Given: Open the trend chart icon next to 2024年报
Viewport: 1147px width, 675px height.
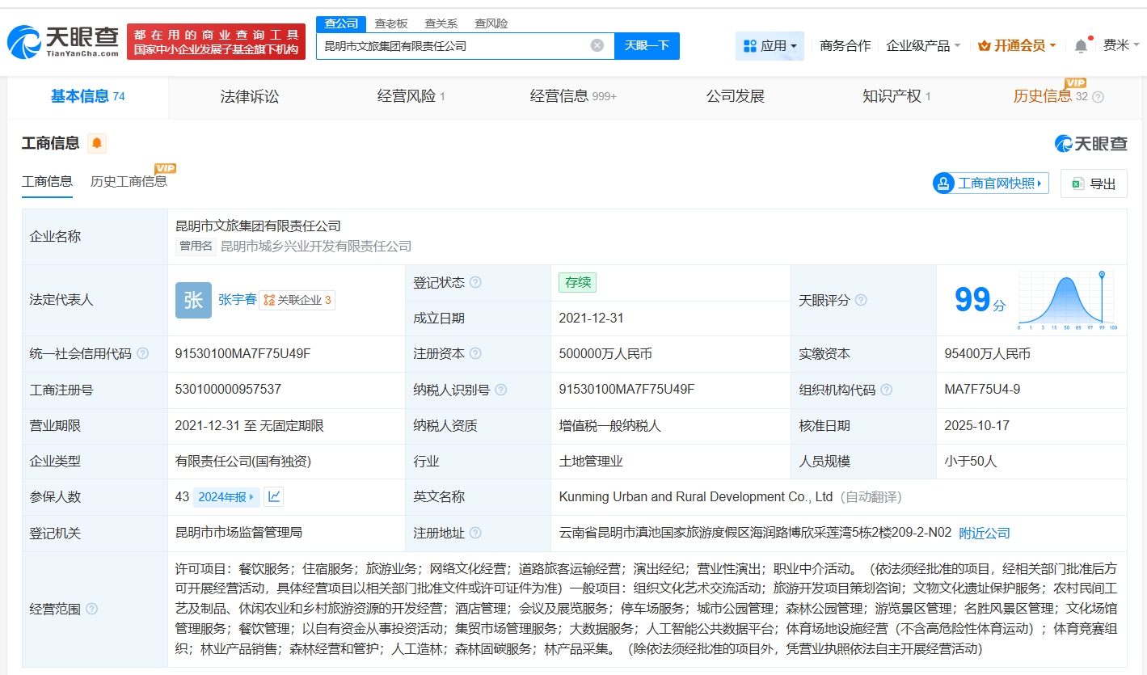Looking at the screenshot, I should coord(274,496).
